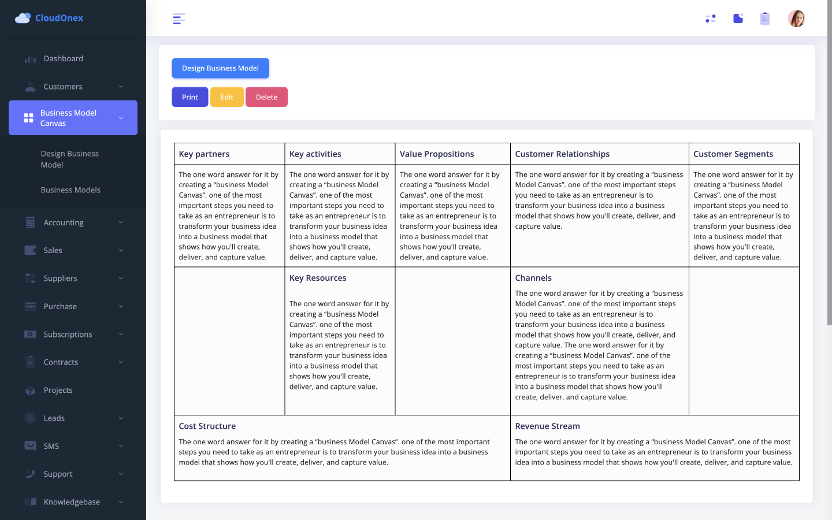
Task: Select Design Business Model in sidebar
Action: click(x=69, y=159)
